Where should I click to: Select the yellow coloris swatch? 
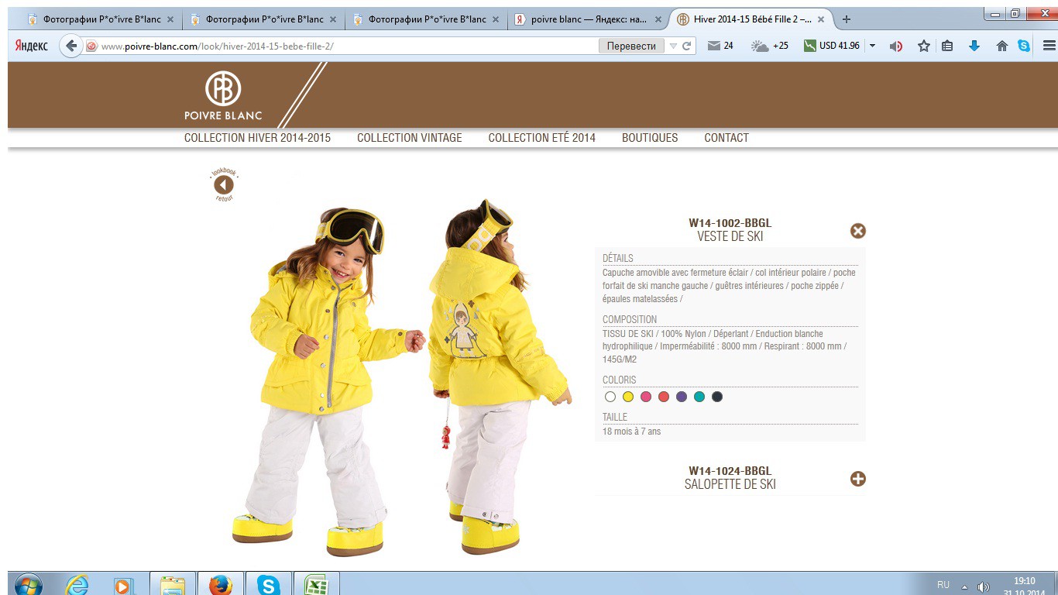pyautogui.click(x=628, y=397)
